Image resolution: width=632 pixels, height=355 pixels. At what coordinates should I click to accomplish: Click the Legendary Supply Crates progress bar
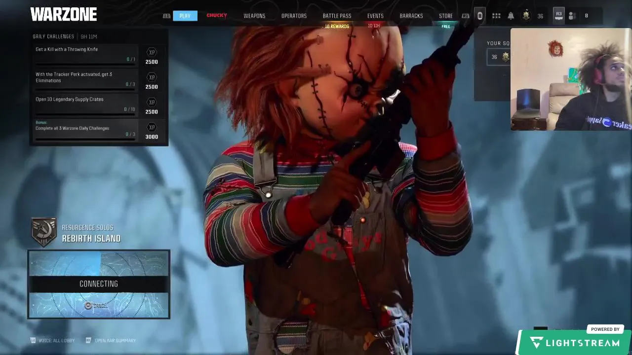[85, 114]
